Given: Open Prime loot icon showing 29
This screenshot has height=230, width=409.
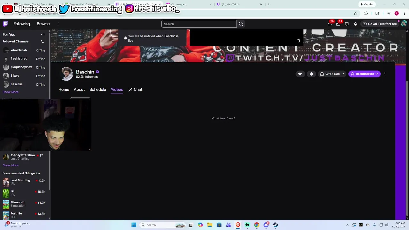Looking at the screenshot, I should pos(330,24).
